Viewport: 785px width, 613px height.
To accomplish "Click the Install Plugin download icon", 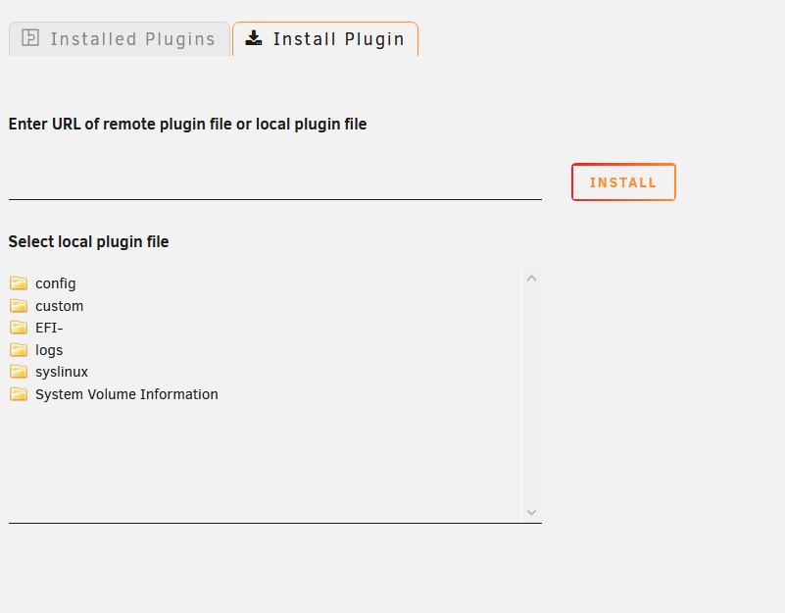I will pyautogui.click(x=254, y=38).
